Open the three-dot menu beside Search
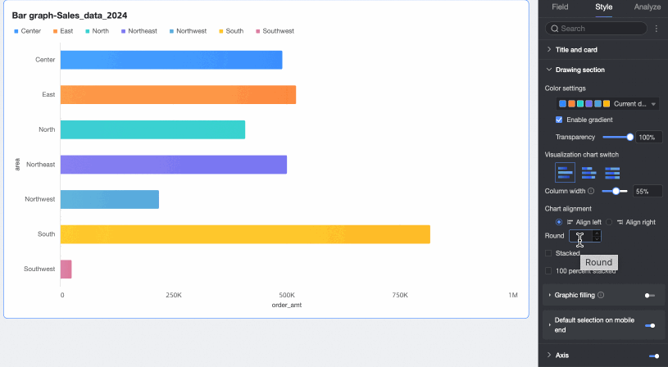Screen dimensions: 668x367 (656, 29)
